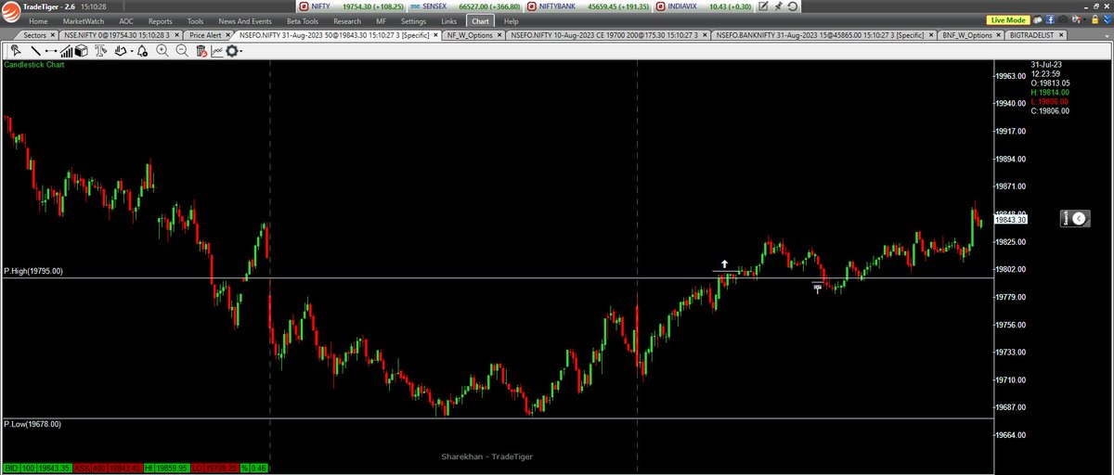Viewport: 1114px width, 475px height.
Task: Open the Reports menu
Action: pyautogui.click(x=161, y=20)
